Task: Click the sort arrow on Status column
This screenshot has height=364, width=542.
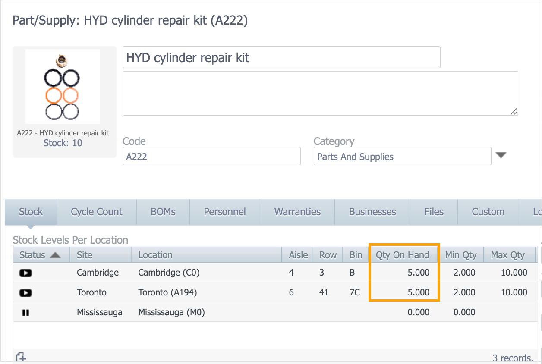Action: 55,255
